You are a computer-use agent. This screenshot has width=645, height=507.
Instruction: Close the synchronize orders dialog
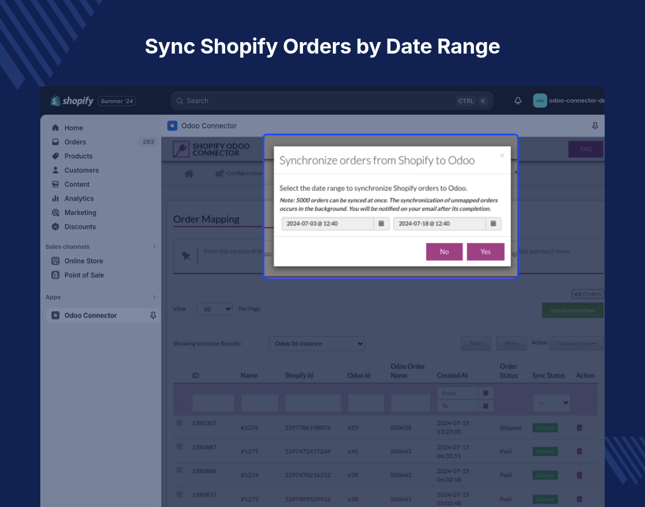pos(502,156)
